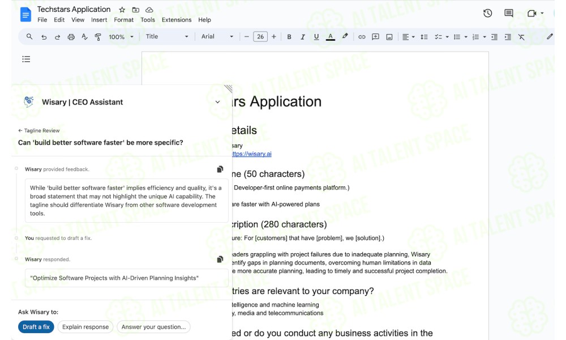The image size is (566, 340).
Task: Activate the paint format tool
Action: coord(98,37)
